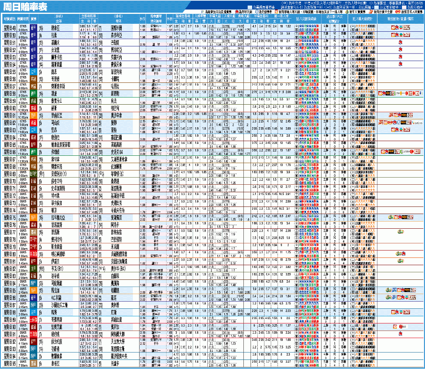Click the 孖寶半全場 legend icon in header

click(x=371, y=12)
